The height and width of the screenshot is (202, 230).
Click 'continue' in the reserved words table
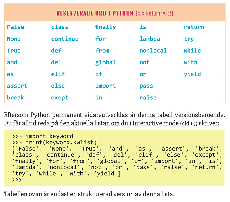65,39
